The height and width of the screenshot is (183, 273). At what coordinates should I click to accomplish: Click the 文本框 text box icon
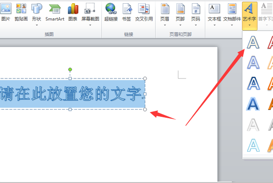point(214,9)
